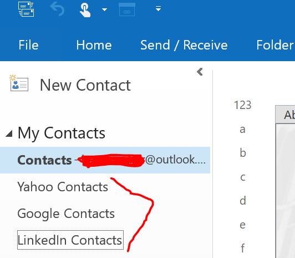295x258 pixels.
Task: Switch to the Home tab
Action: [94, 45]
